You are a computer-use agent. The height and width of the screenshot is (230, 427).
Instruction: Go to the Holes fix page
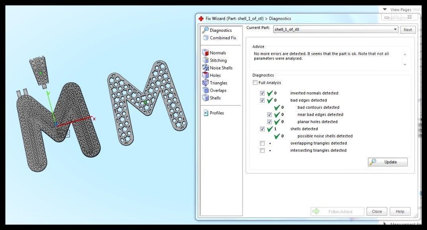[215, 75]
